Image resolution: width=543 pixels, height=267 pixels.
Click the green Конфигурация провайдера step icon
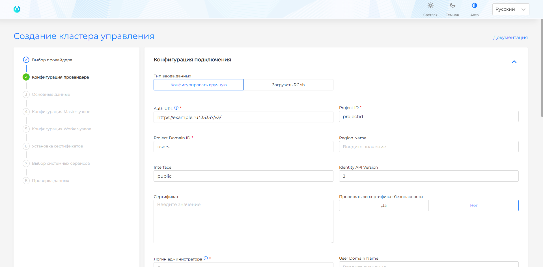(26, 77)
